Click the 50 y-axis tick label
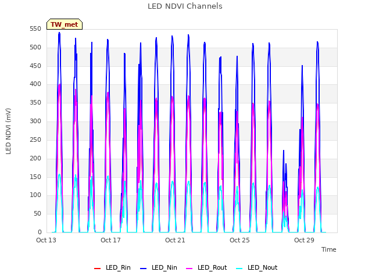Image resolution: width=372 pixels, height=279 pixels. pos(37,214)
